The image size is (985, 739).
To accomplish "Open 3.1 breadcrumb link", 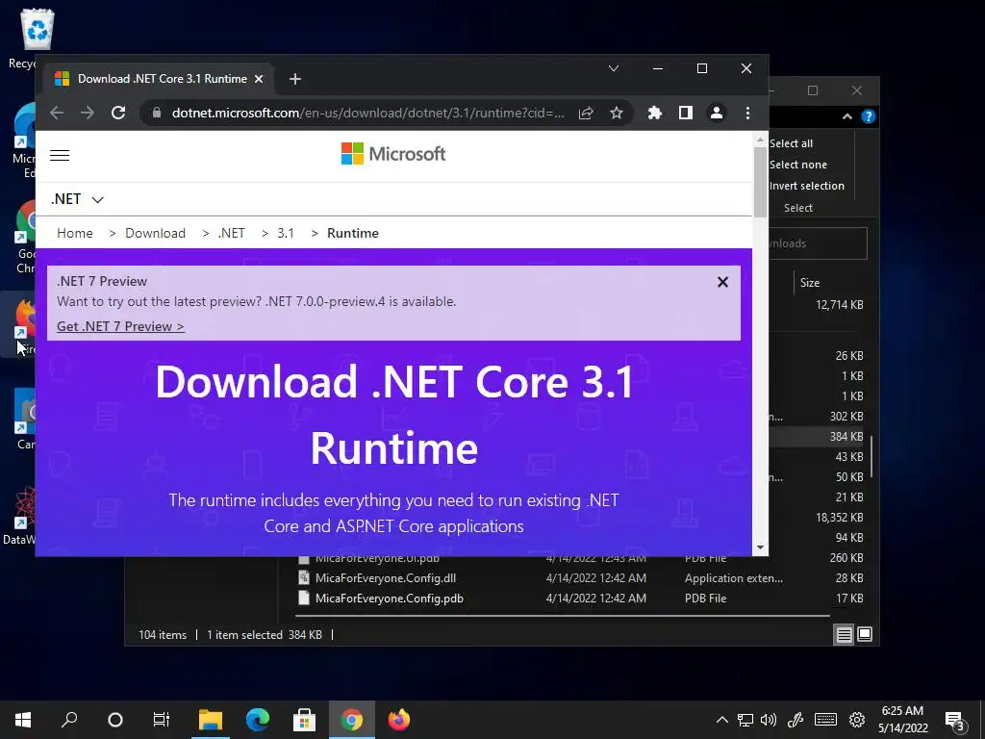I will 286,233.
